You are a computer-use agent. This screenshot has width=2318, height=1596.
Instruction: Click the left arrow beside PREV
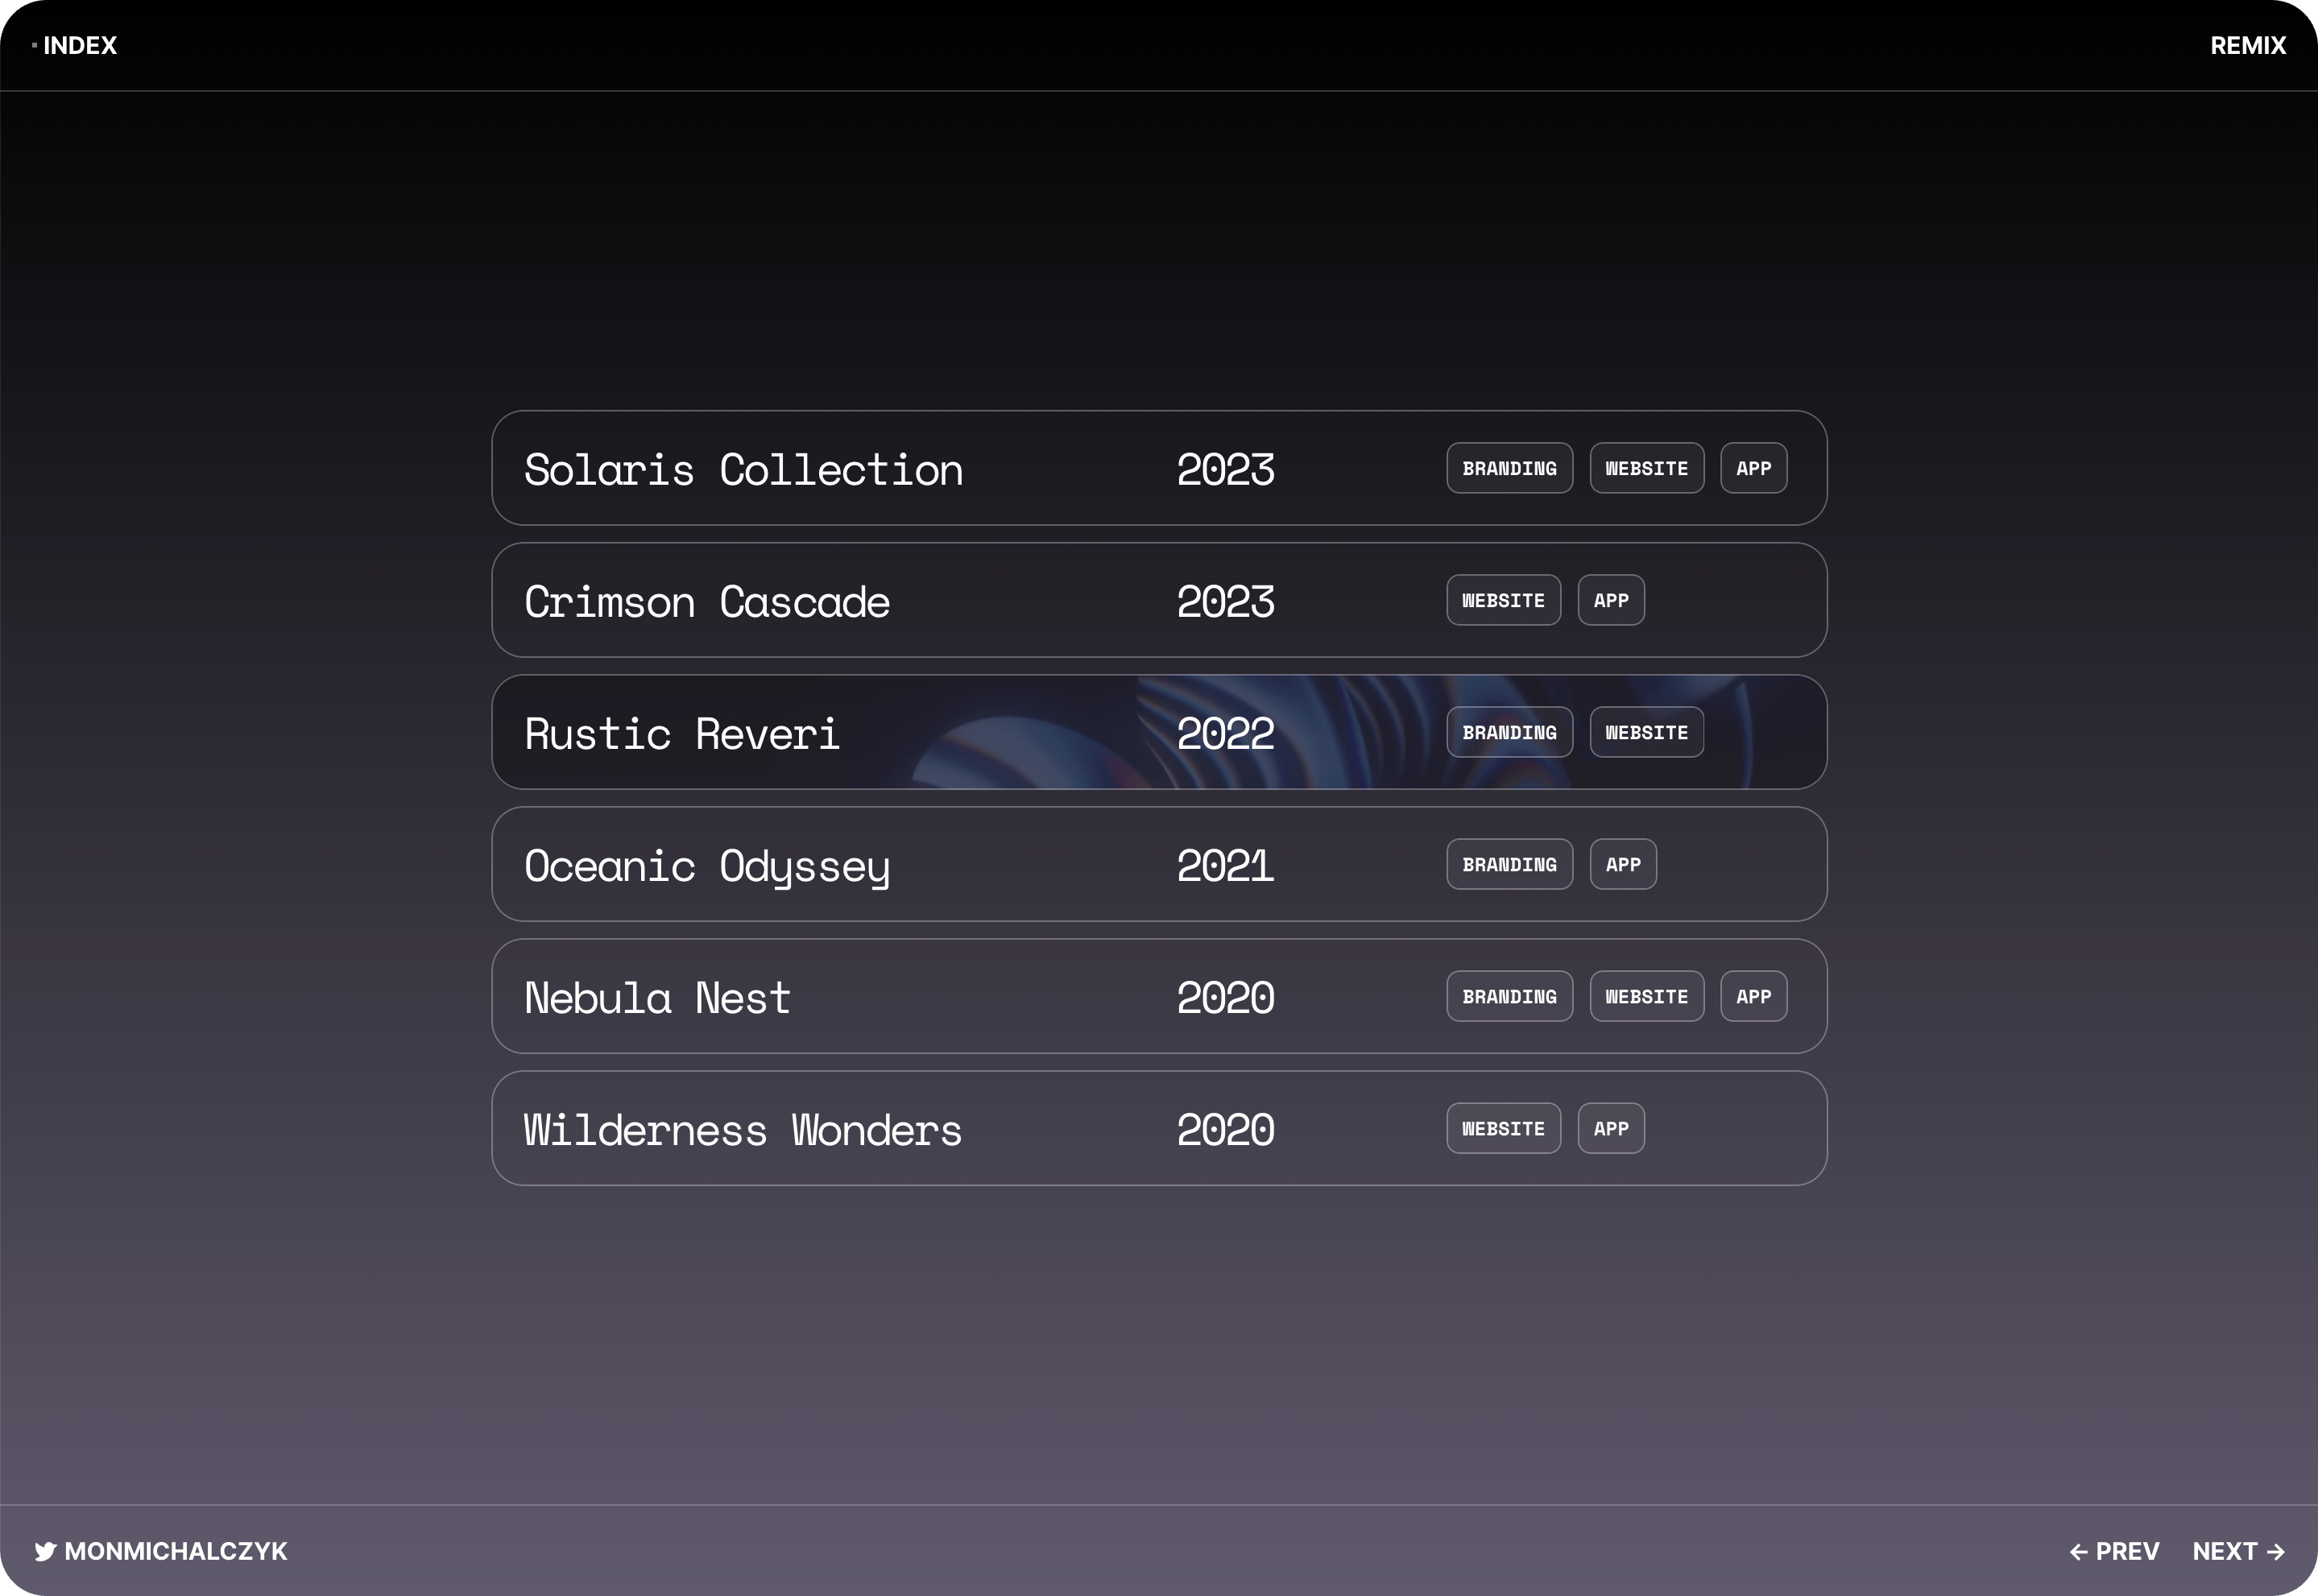click(2078, 1552)
